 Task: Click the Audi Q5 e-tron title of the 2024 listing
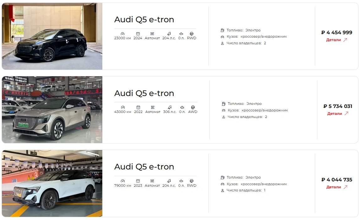point(144,19)
